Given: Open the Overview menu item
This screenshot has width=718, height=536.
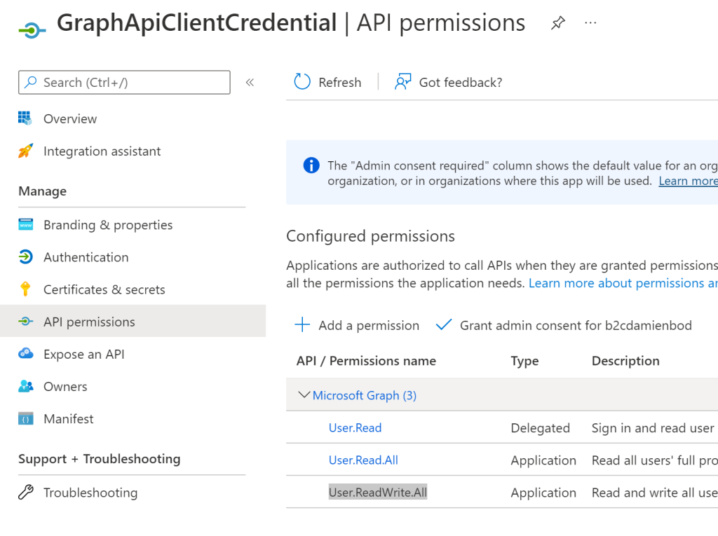Looking at the screenshot, I should click(70, 119).
